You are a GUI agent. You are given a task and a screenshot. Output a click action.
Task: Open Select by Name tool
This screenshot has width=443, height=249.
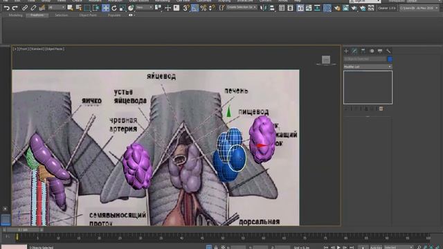tap(79, 8)
